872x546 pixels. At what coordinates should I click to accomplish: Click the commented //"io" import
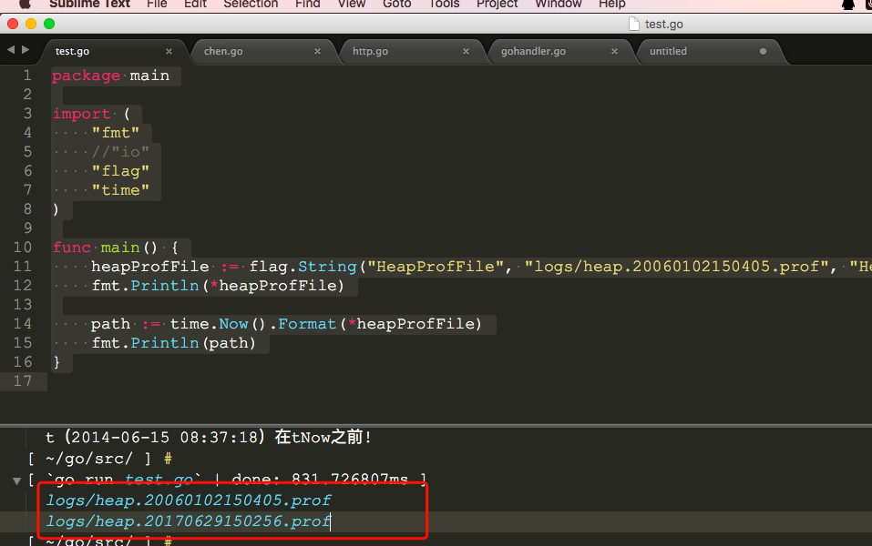pos(120,152)
